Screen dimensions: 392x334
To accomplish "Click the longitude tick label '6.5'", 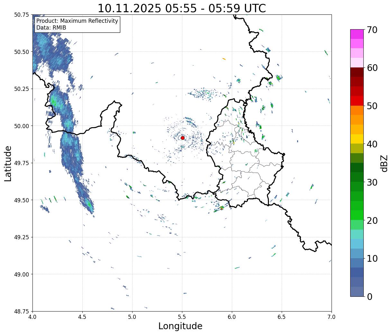I will [x=282, y=317].
